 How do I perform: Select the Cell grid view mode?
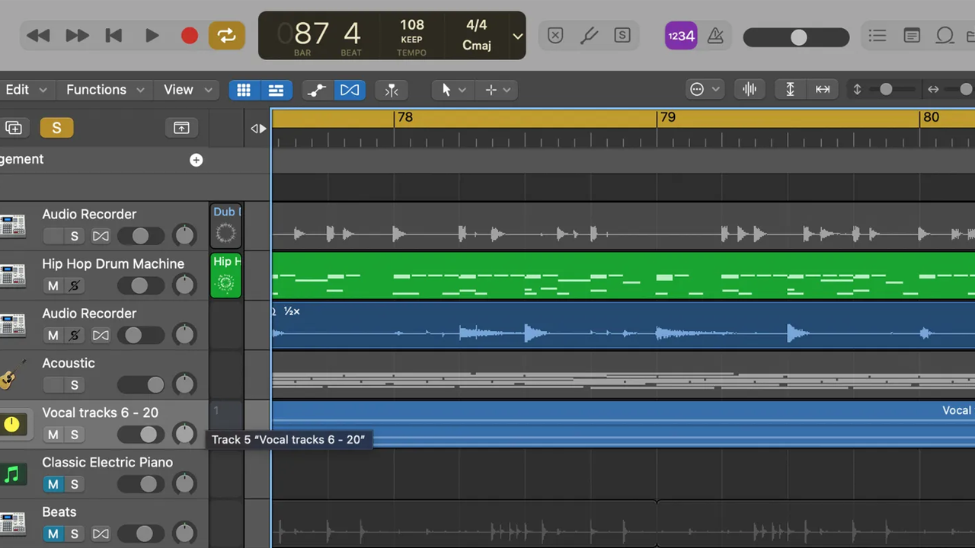point(244,90)
